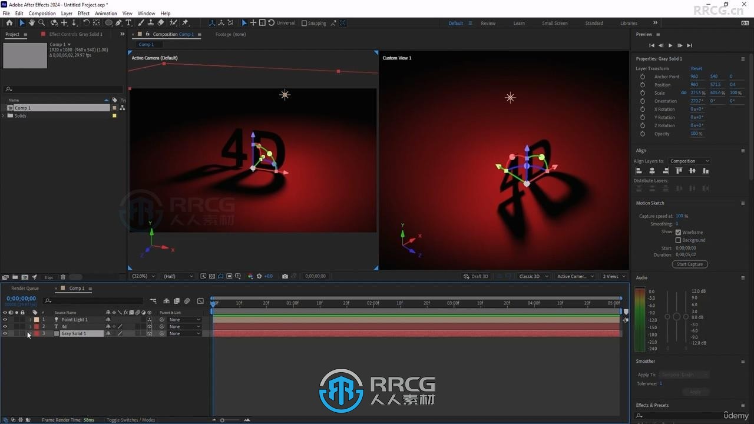Click Motion Blur enable icon in timeline

tap(187, 301)
